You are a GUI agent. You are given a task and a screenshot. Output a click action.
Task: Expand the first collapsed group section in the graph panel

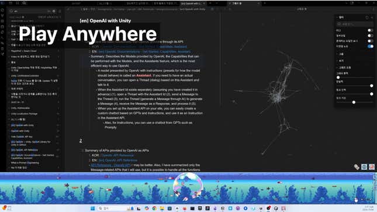coord(340,54)
